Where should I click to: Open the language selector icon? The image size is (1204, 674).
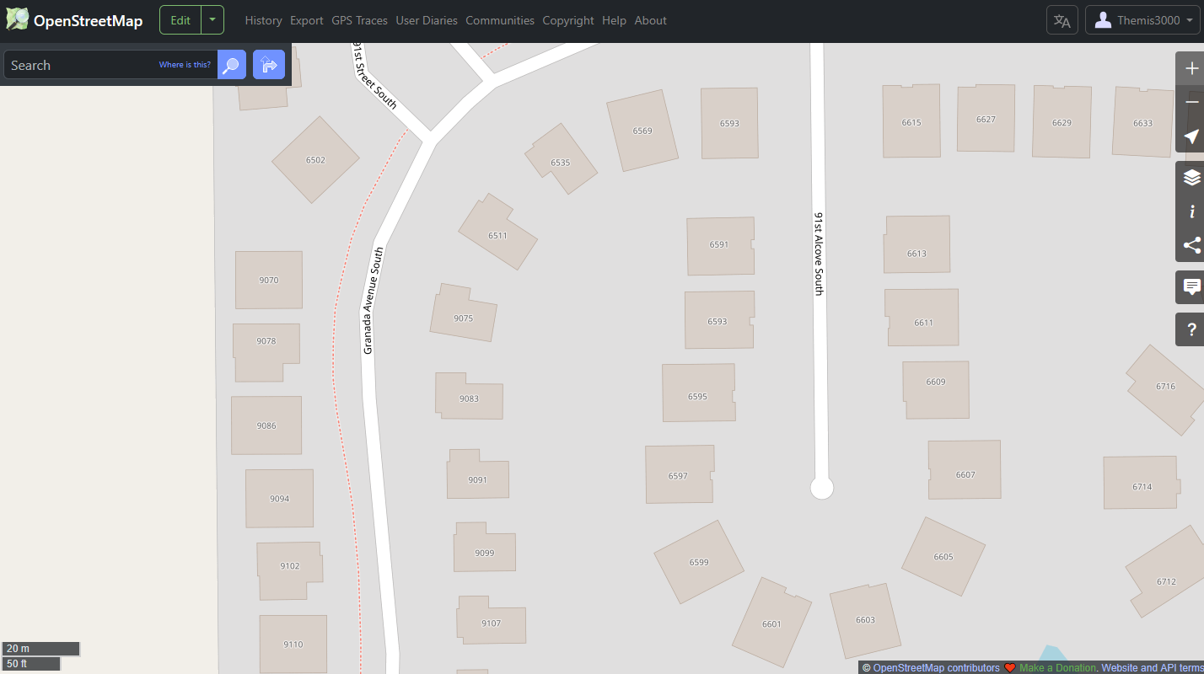point(1062,20)
